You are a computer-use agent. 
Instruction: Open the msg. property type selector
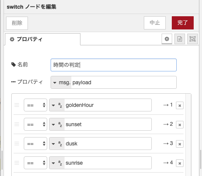tap(61, 82)
